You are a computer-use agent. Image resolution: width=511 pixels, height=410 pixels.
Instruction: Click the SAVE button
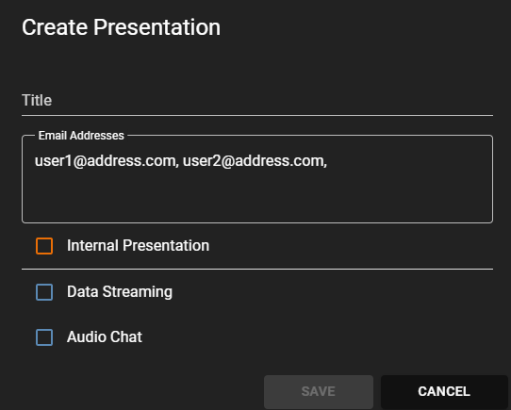click(319, 391)
